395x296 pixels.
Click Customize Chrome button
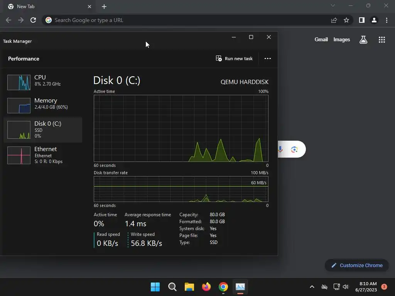point(357,265)
